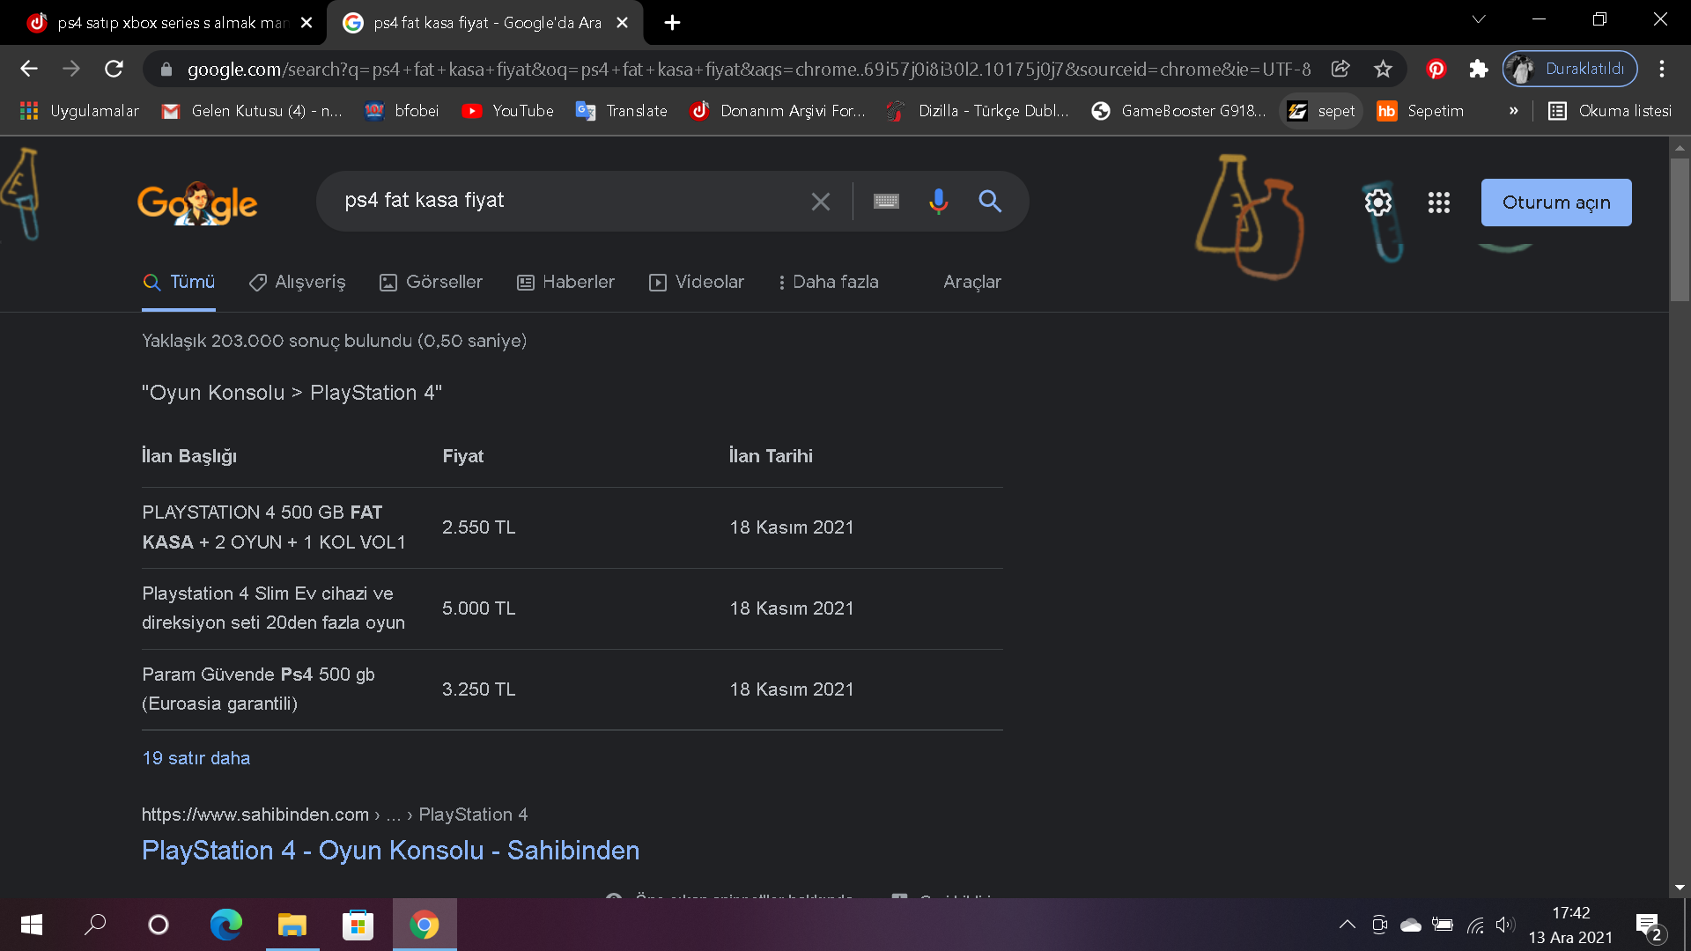This screenshot has width=1691, height=951.
Task: Open the Okuma listesi reading list
Action: [x=1610, y=111]
